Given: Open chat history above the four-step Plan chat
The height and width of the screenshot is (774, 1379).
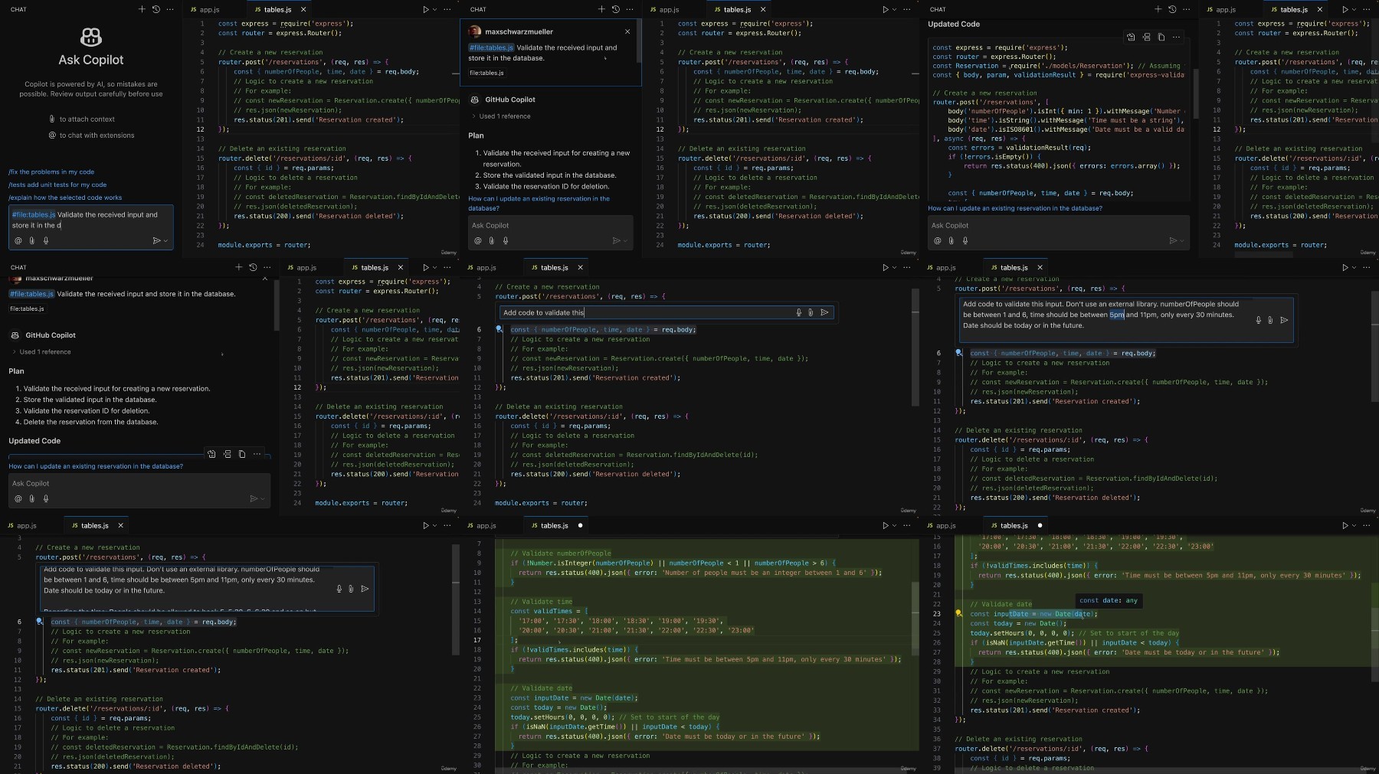Looking at the screenshot, I should (x=253, y=267).
